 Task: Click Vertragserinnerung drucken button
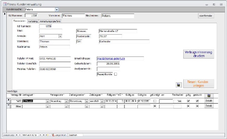tap(198, 54)
